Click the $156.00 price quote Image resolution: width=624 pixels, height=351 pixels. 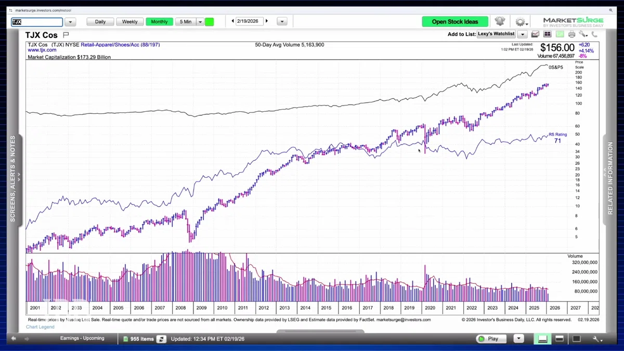click(557, 48)
